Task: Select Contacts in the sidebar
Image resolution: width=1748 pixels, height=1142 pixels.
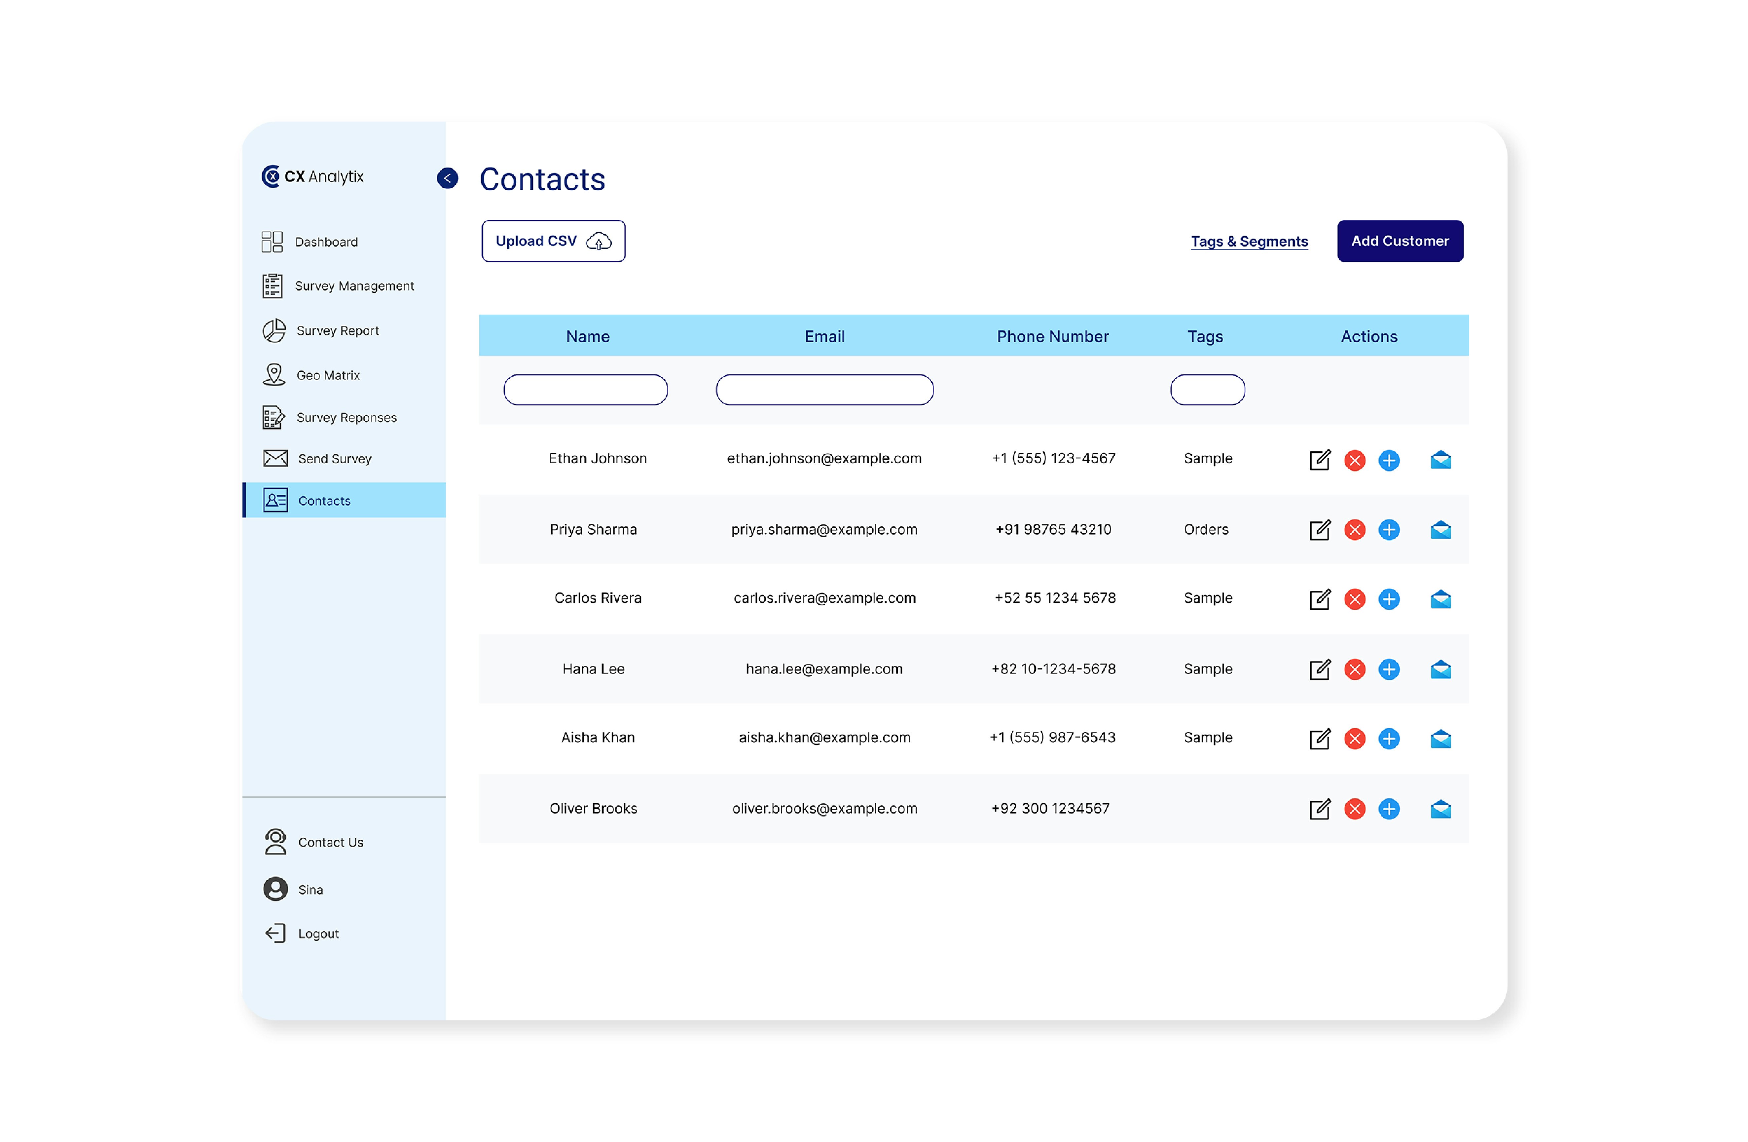Action: pos(344,501)
